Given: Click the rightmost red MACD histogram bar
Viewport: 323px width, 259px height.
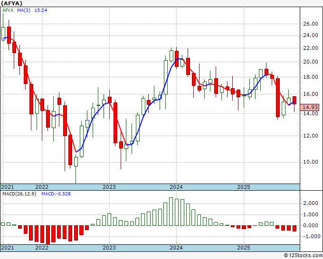Looking at the screenshot, I should tap(294, 228).
